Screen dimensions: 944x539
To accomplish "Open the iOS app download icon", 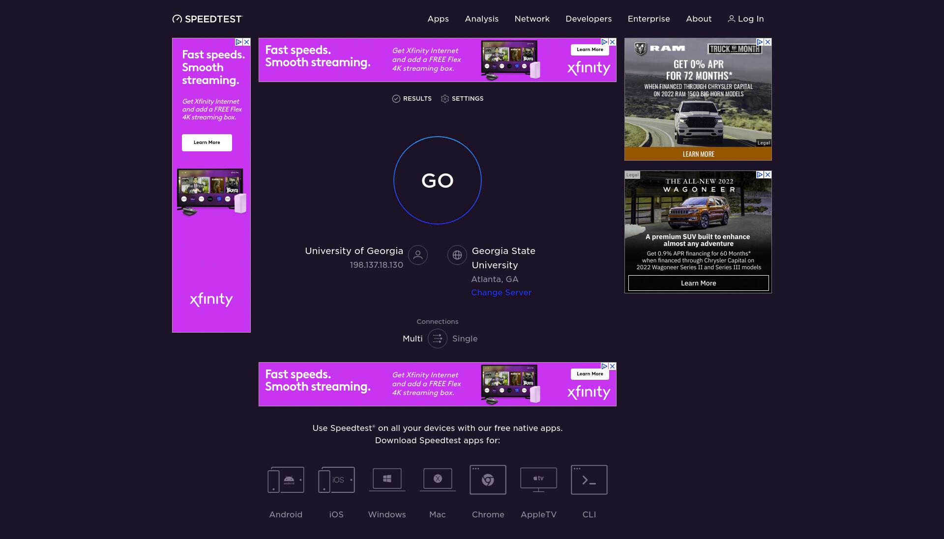I will tap(336, 480).
